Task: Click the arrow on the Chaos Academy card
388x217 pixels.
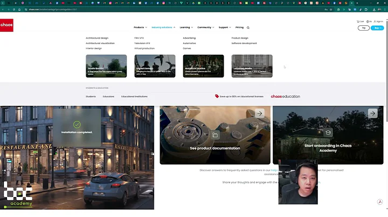Action: [x=373, y=113]
